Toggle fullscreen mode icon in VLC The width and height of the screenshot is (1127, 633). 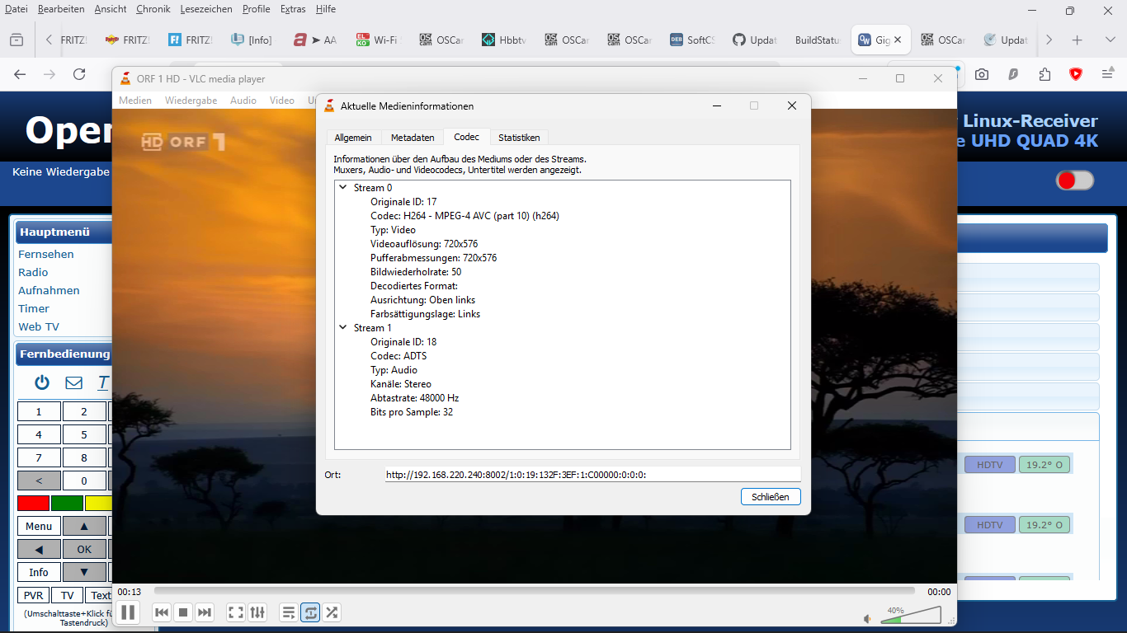(x=235, y=612)
